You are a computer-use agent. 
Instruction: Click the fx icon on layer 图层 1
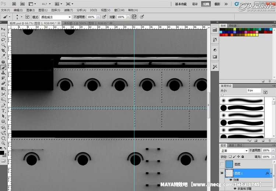267,173
